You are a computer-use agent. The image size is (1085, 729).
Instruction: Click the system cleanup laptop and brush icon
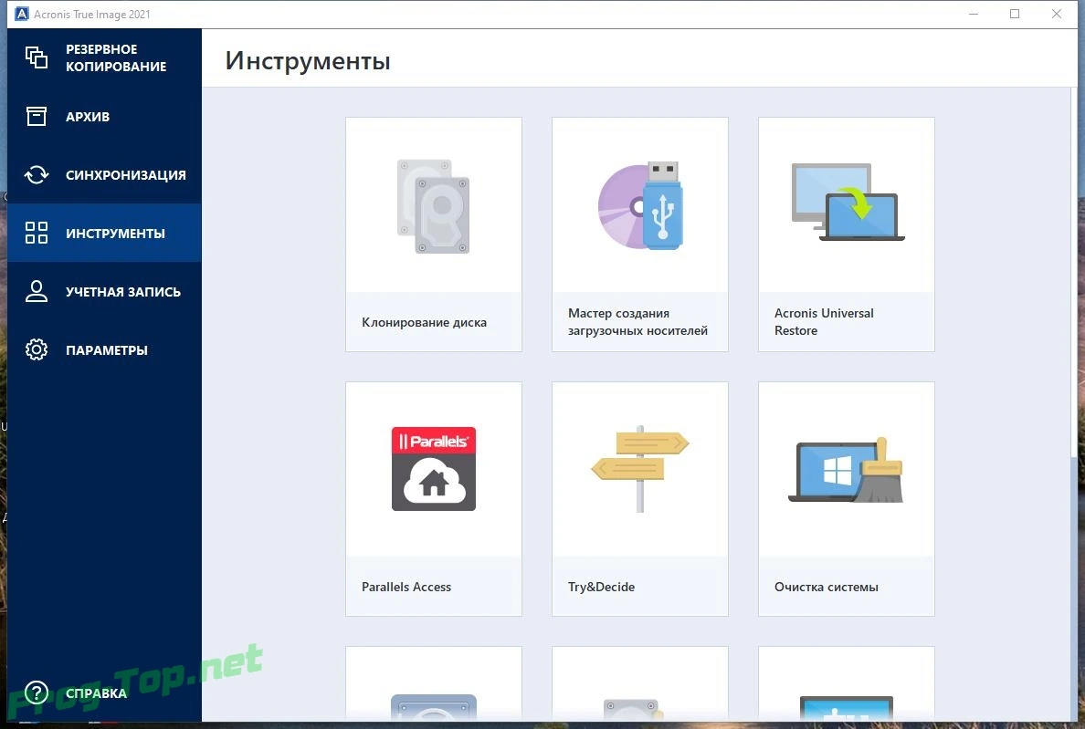(x=847, y=470)
